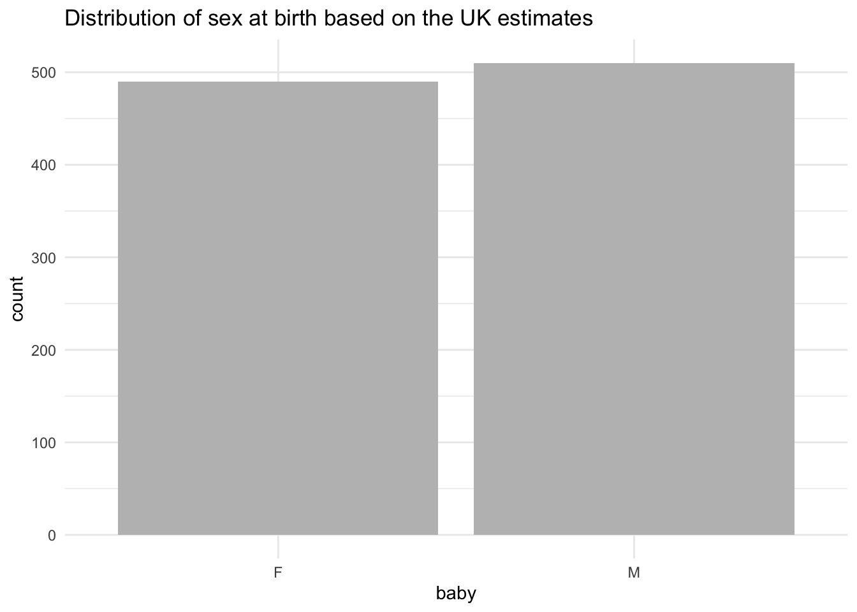Viewport: 857px width, 612px height.
Task: Click the gray M bar
Action: (x=634, y=299)
